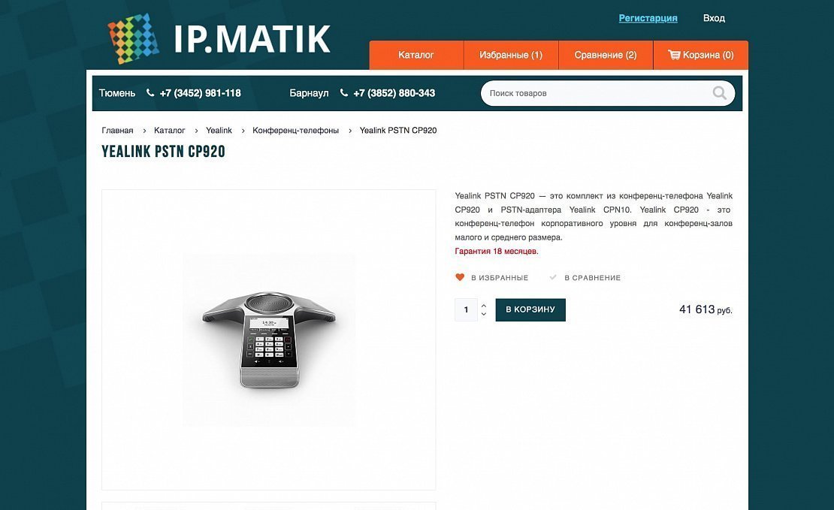Click the heart icon for В избранные
The width and height of the screenshot is (834, 510).
[x=460, y=277]
